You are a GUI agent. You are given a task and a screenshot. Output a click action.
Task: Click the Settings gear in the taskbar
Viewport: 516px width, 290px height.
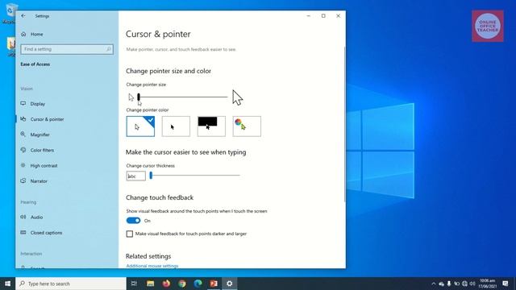point(229,284)
